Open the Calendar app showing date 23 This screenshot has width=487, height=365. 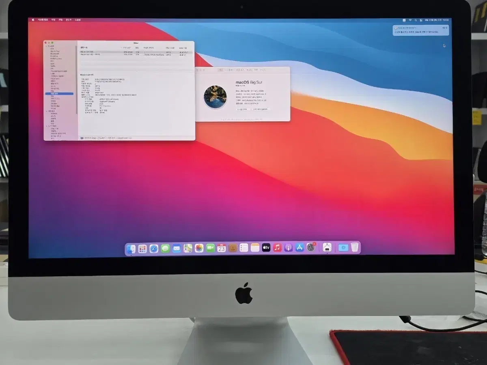point(221,248)
